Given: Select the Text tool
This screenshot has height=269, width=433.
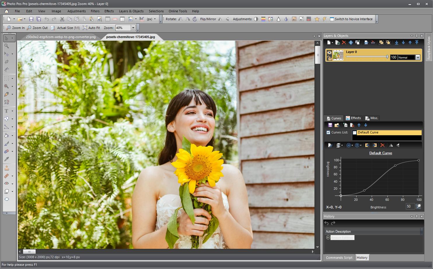Looking at the screenshot, I should tap(6, 111).
